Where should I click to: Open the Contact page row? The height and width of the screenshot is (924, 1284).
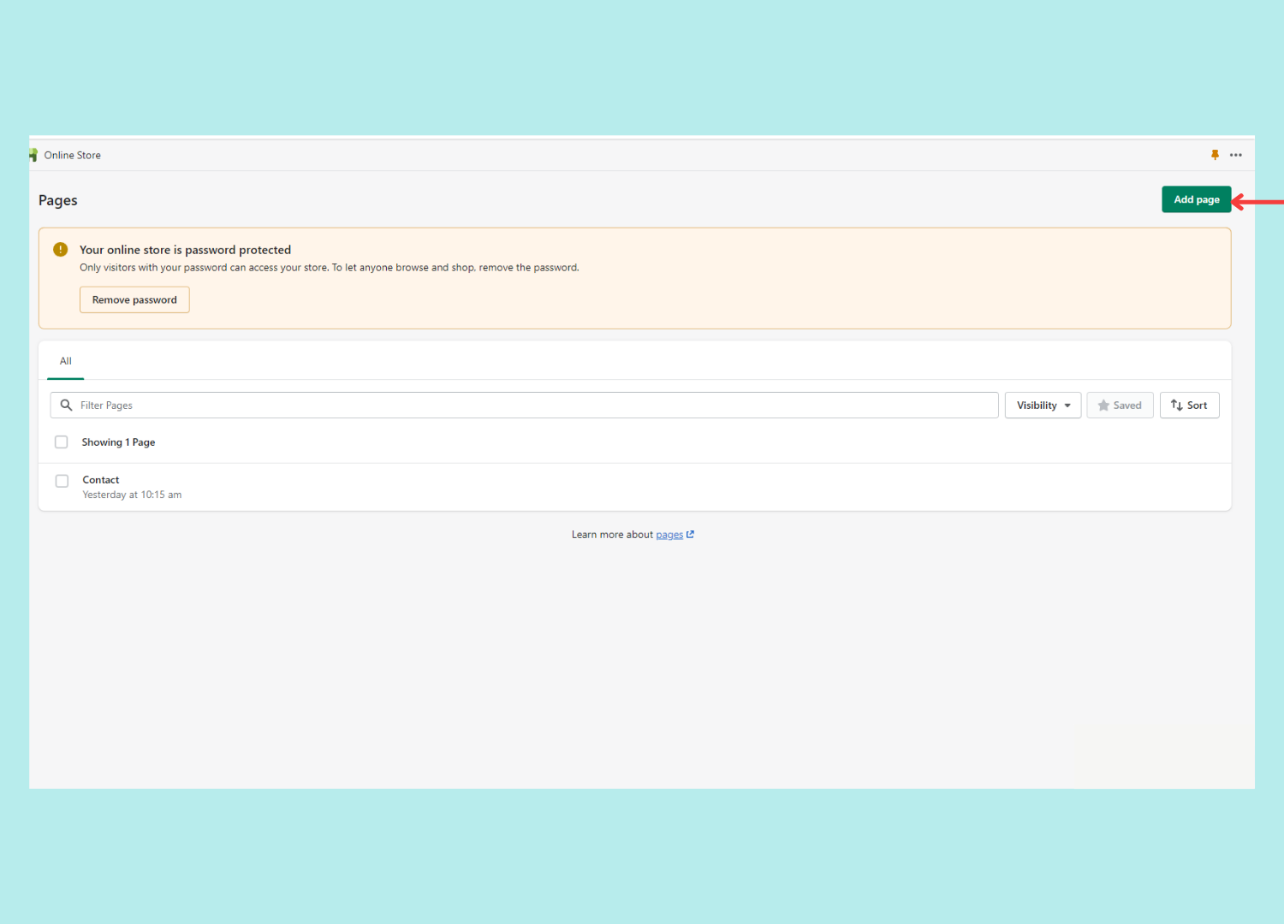point(634,487)
